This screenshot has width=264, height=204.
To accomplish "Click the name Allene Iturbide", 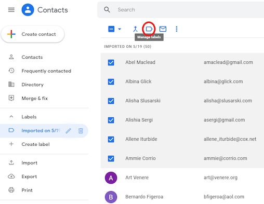I will 141,139.
